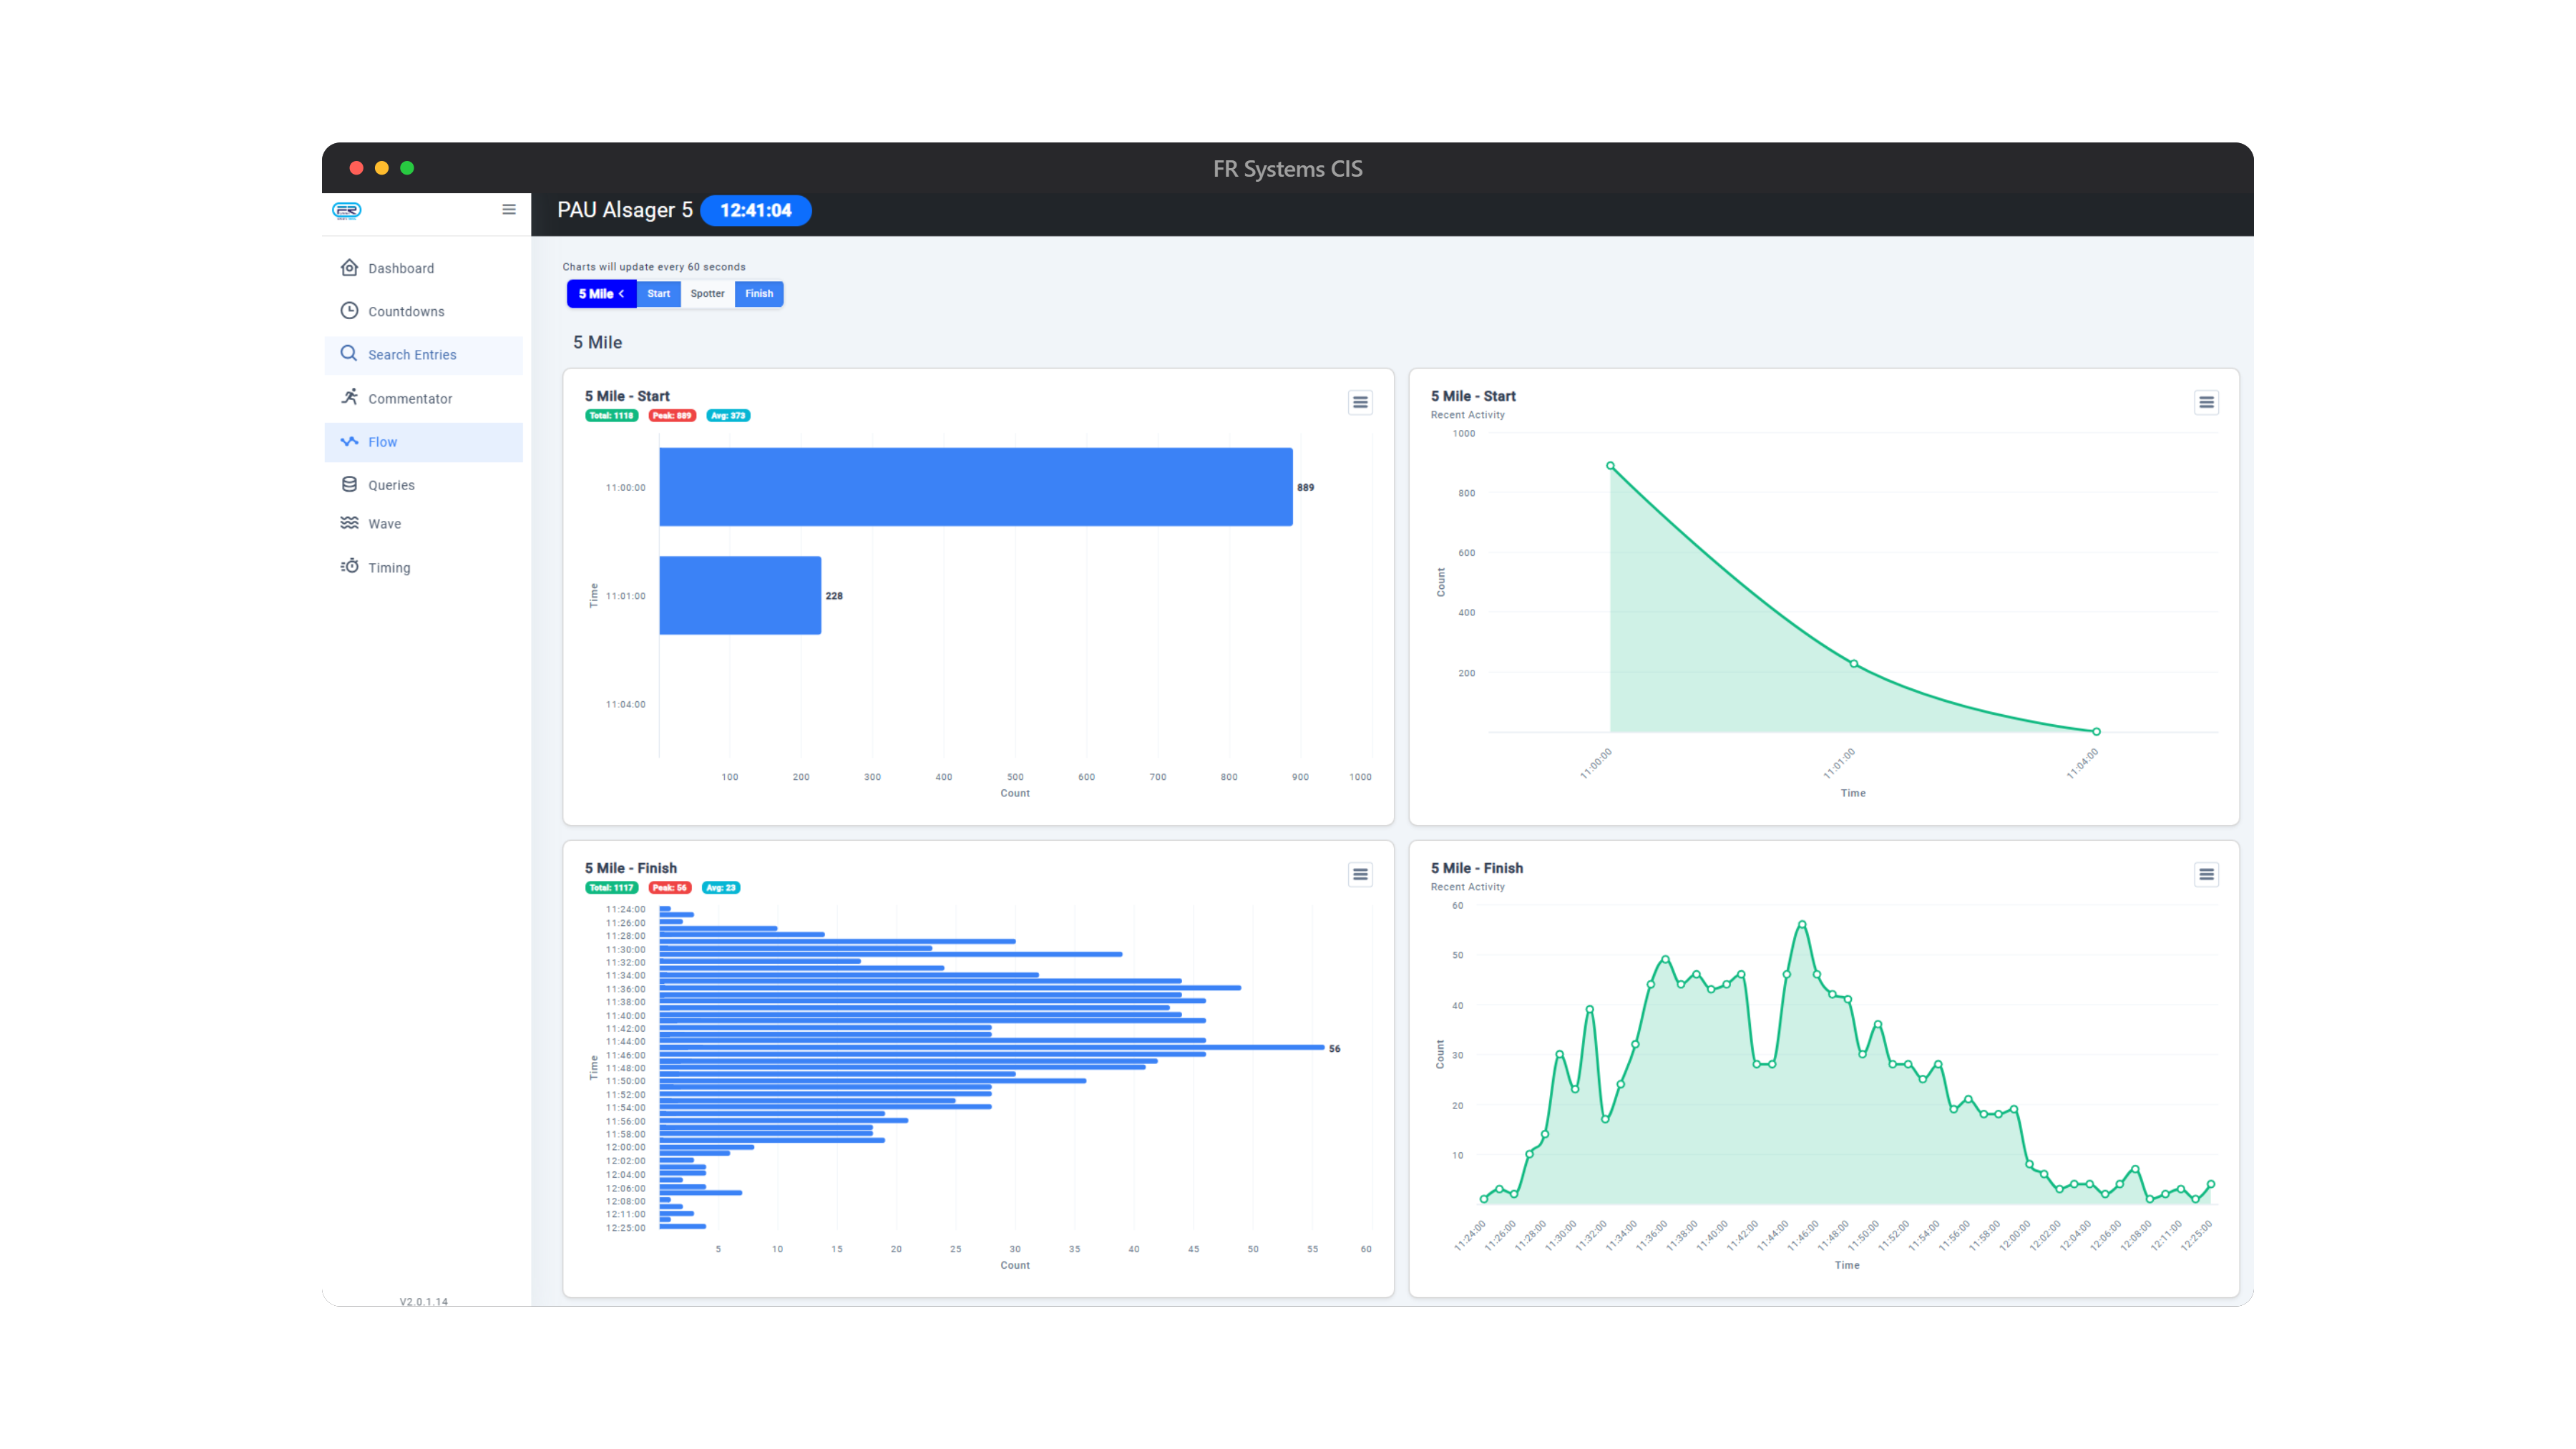Image resolution: width=2576 pixels, height=1449 pixels.
Task: Click a data point on the Finish activity chart
Action: 1802,924
